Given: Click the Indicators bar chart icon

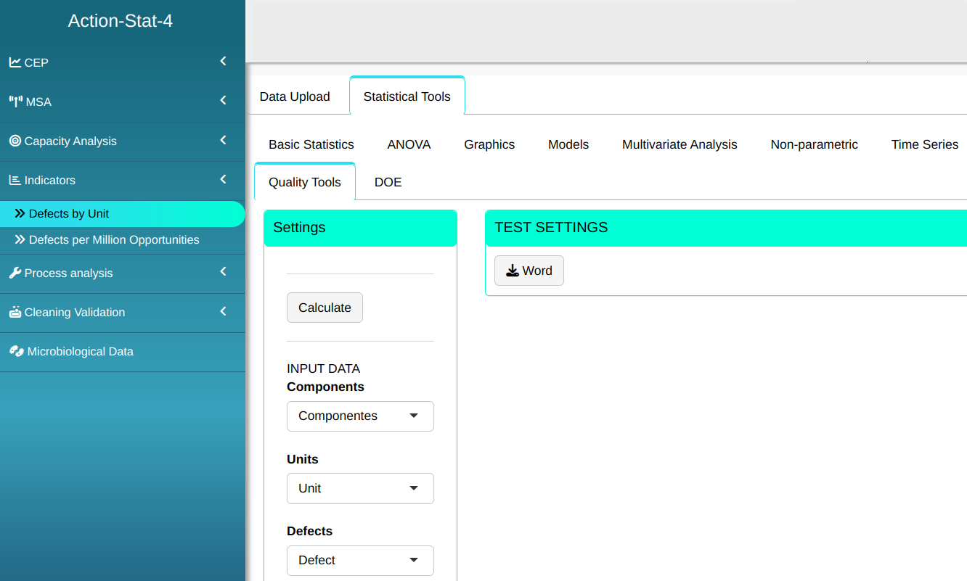Looking at the screenshot, I should tap(15, 180).
